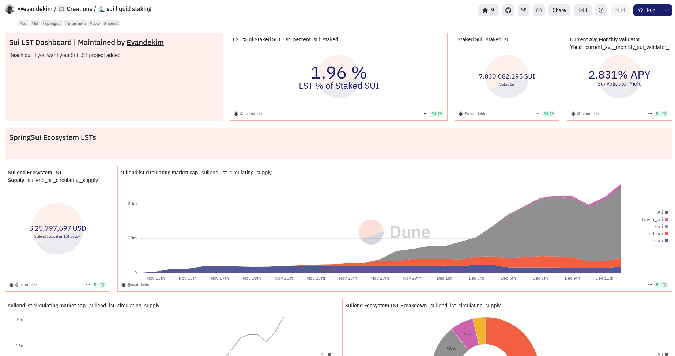Toggle All in the LST Breakdown legend

tap(663, 354)
